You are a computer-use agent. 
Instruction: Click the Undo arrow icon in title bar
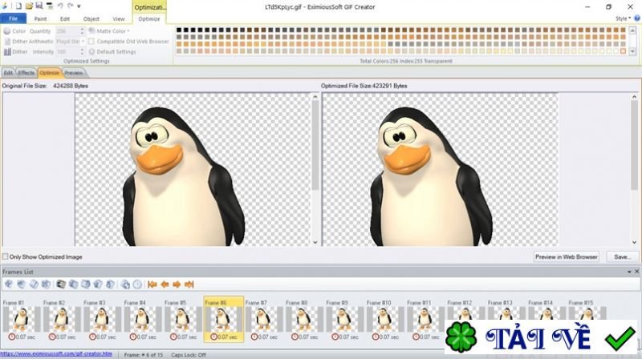pyautogui.click(x=60, y=6)
